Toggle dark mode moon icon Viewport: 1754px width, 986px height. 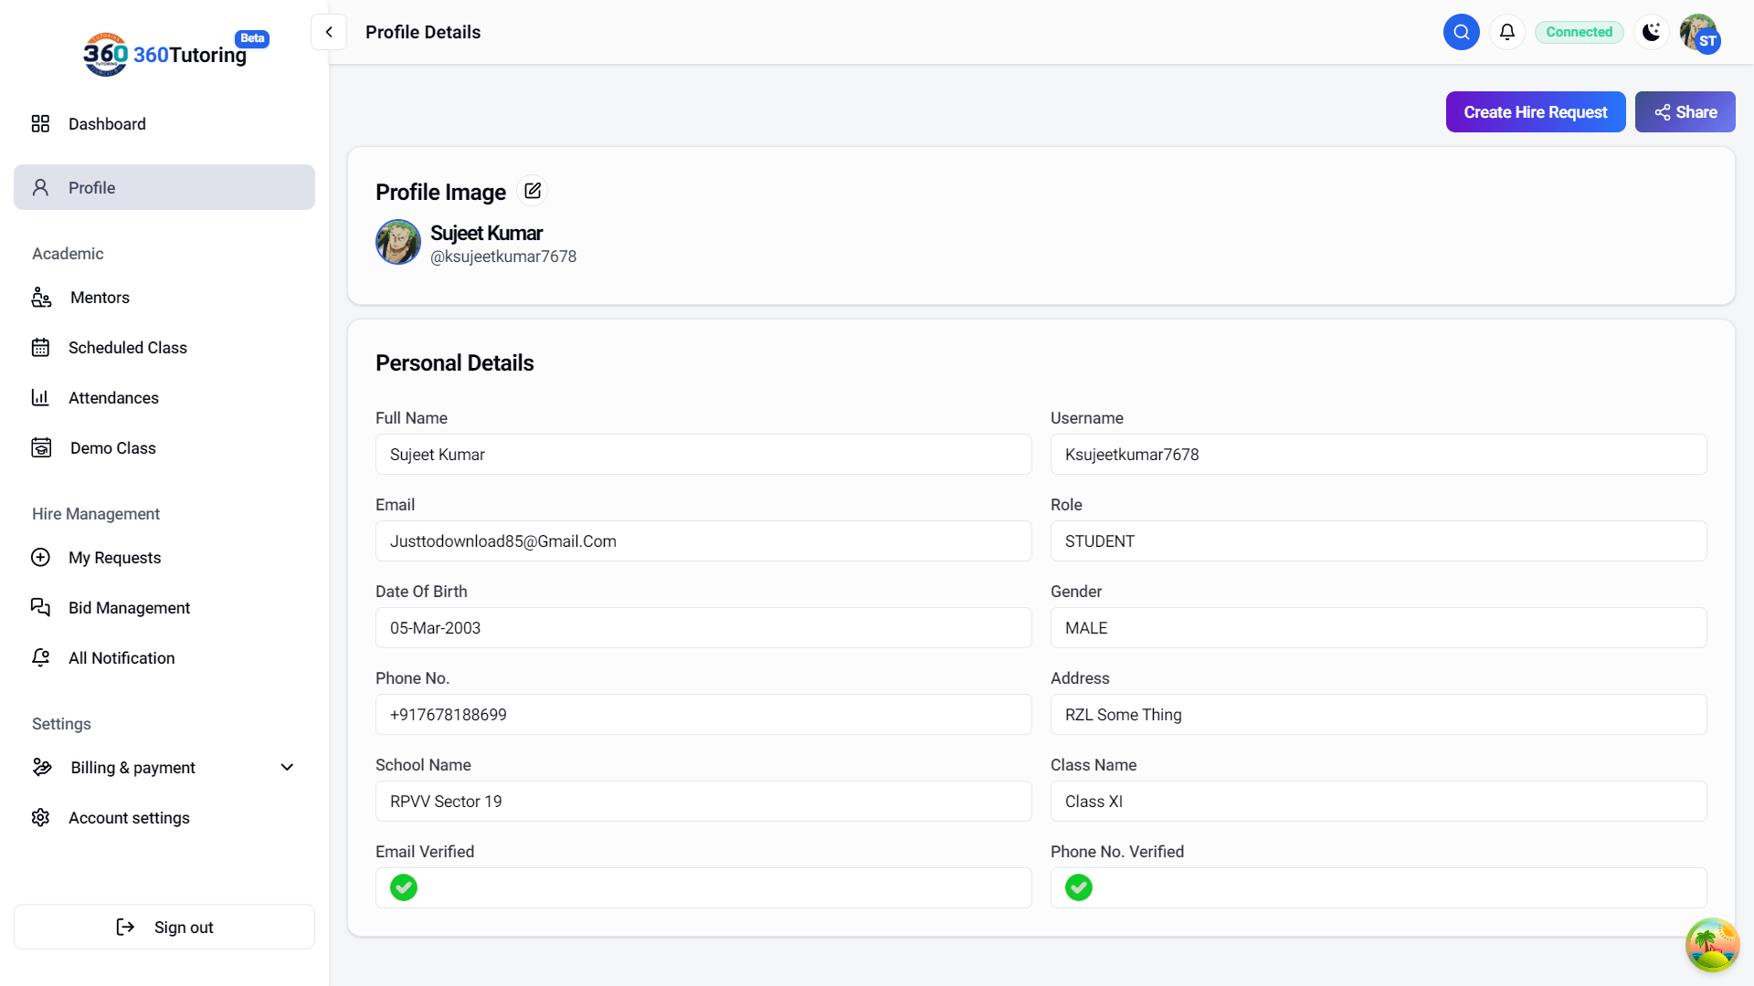(1651, 32)
